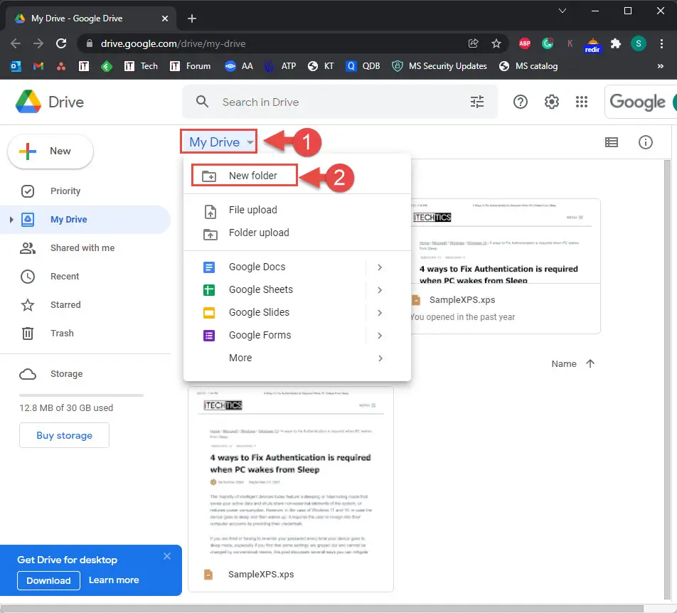Show more bookmarks with double chevron
The width and height of the screenshot is (677, 613).
click(660, 66)
